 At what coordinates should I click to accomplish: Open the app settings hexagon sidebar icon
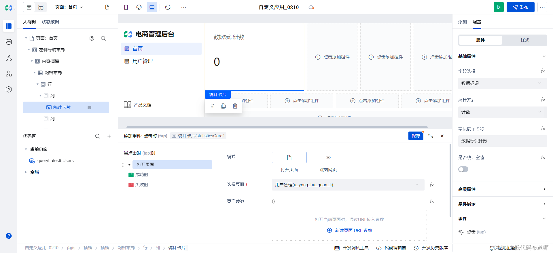pyautogui.click(x=9, y=90)
